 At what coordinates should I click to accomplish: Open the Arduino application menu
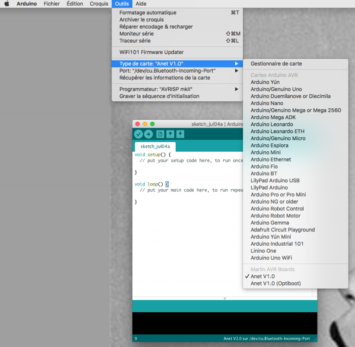[x=27, y=4]
